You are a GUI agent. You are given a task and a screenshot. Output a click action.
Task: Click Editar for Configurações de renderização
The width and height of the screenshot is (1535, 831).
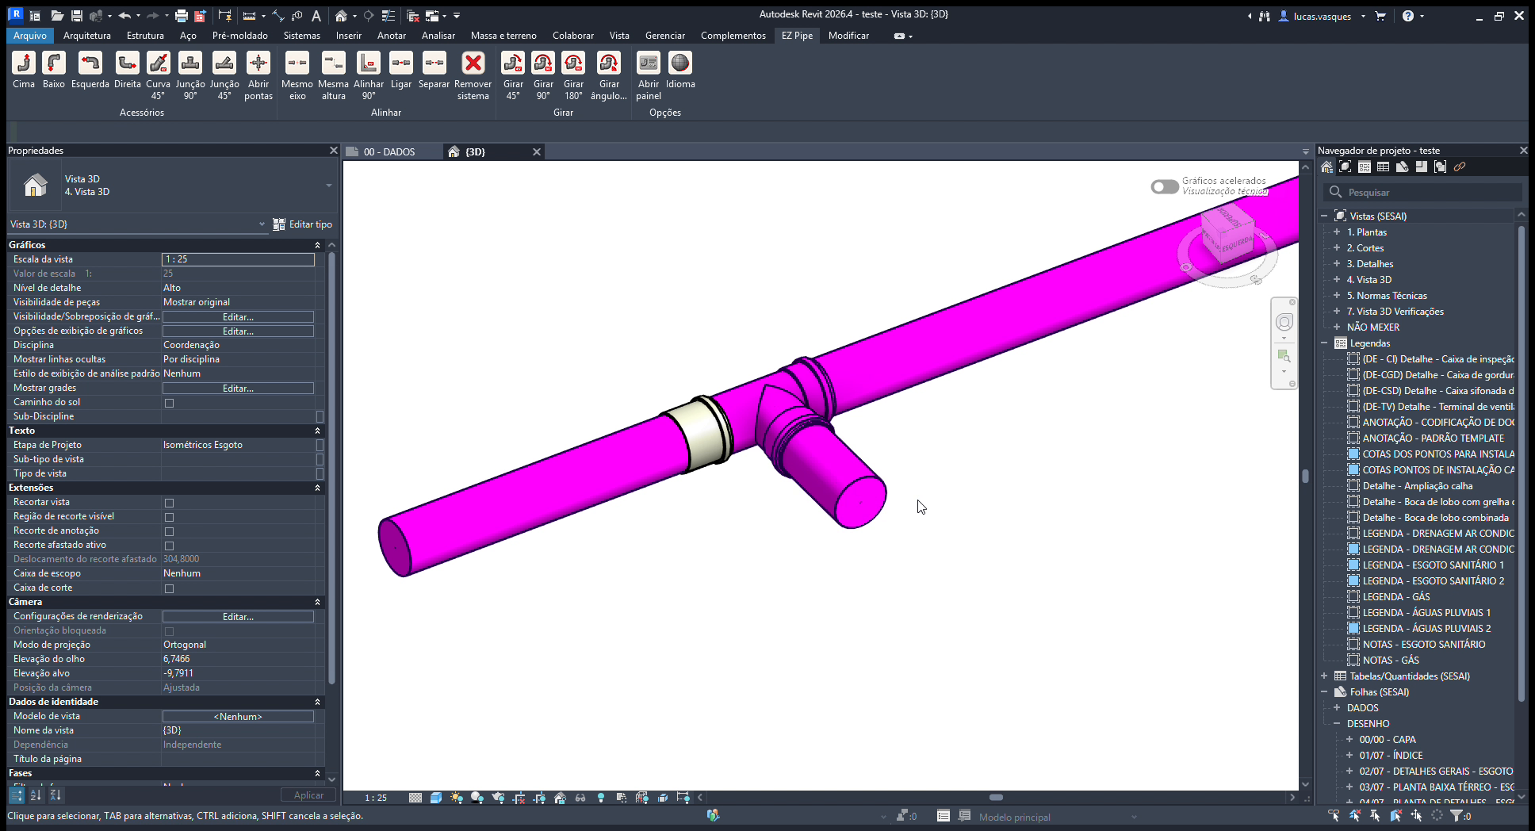coord(238,616)
